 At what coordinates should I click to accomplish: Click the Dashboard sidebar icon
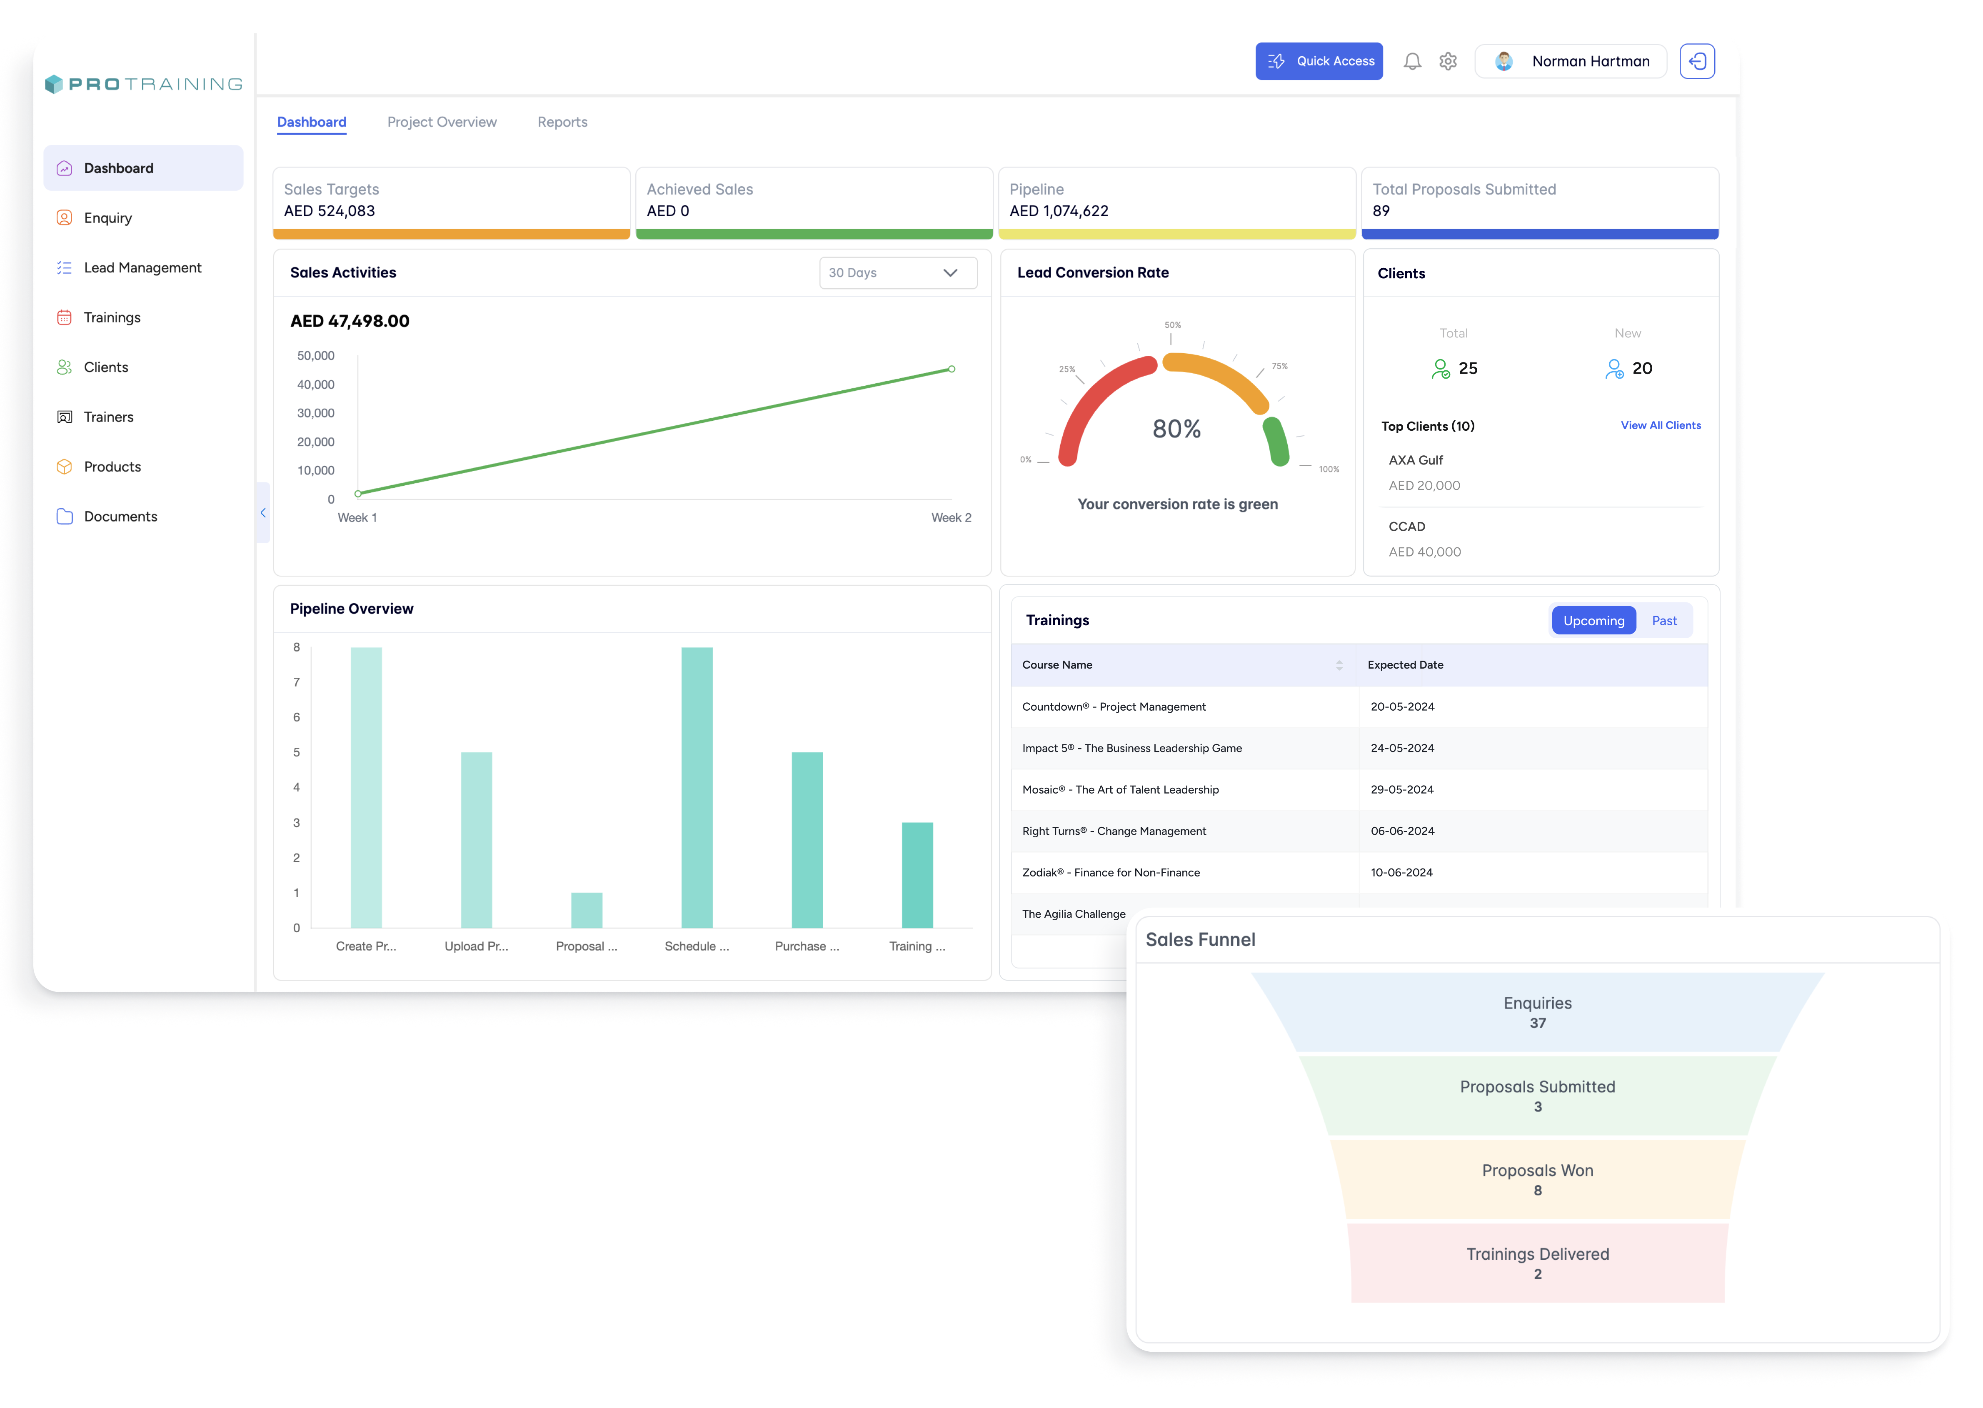coord(64,168)
